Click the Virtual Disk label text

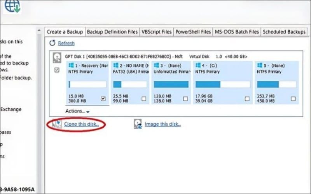pos(199,57)
